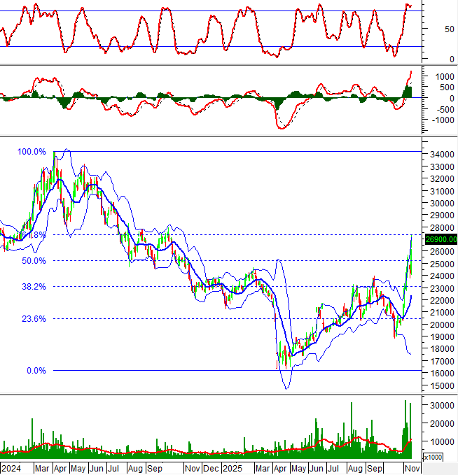Click the green 26900.00 current price tag
Viewport: 458px width, 475px height.
(x=441, y=239)
